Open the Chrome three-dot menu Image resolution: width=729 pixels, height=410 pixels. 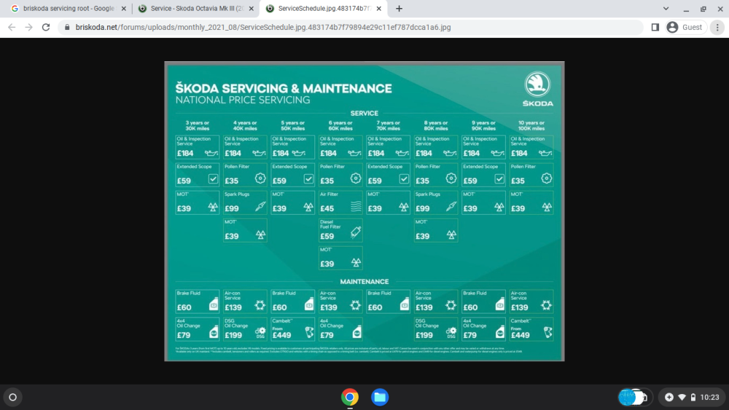pyautogui.click(x=717, y=28)
